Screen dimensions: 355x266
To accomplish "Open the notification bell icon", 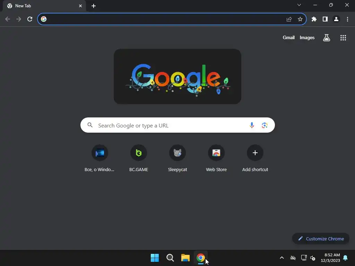I will tap(346, 258).
